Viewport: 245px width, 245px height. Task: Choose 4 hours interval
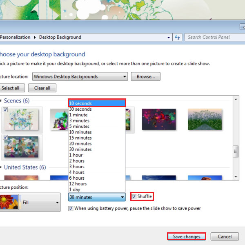pyautogui.click(x=97, y=172)
